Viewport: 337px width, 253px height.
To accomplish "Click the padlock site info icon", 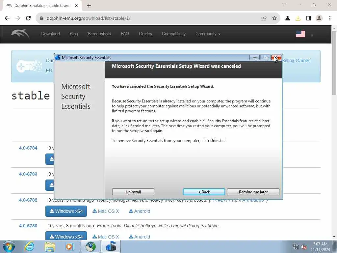I will pyautogui.click(x=41, y=18).
